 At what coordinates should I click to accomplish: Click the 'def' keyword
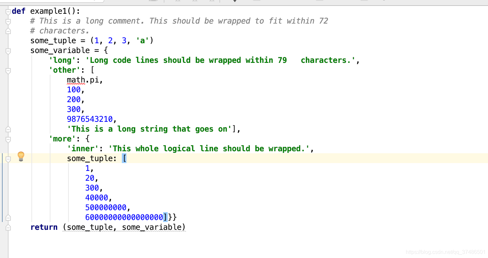coord(19,11)
